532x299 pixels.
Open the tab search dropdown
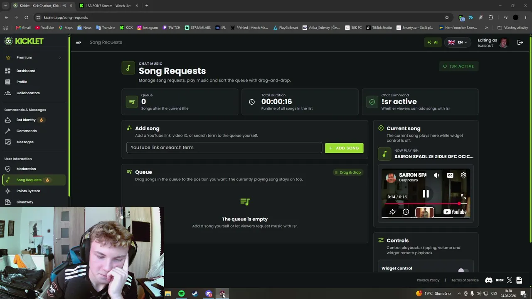coord(5,6)
